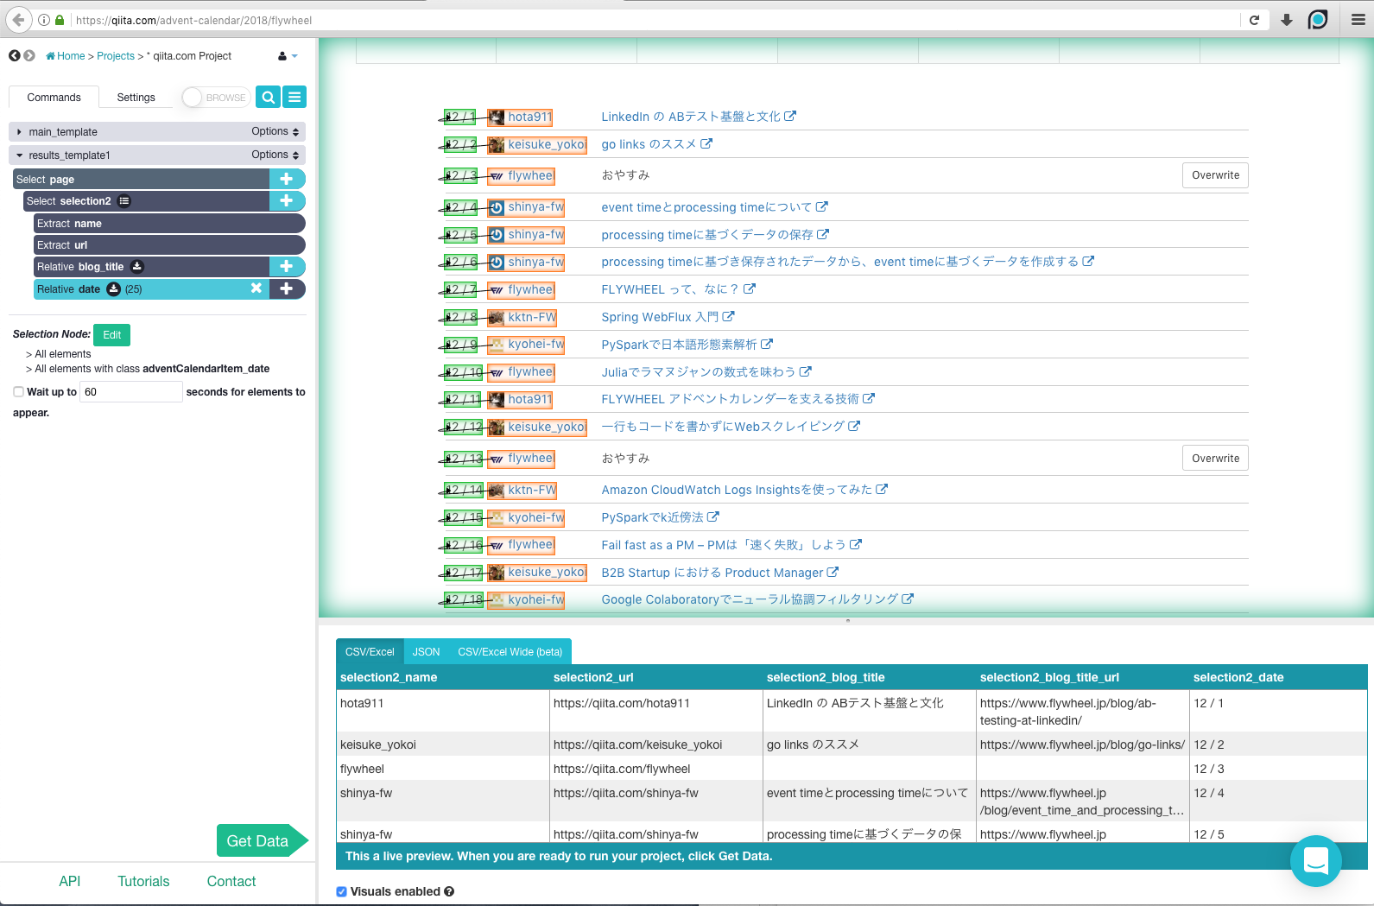Click the 12 / 18 date label

click(x=464, y=599)
